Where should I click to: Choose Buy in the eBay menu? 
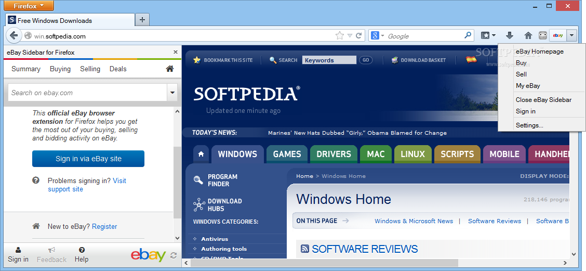tap(521, 63)
